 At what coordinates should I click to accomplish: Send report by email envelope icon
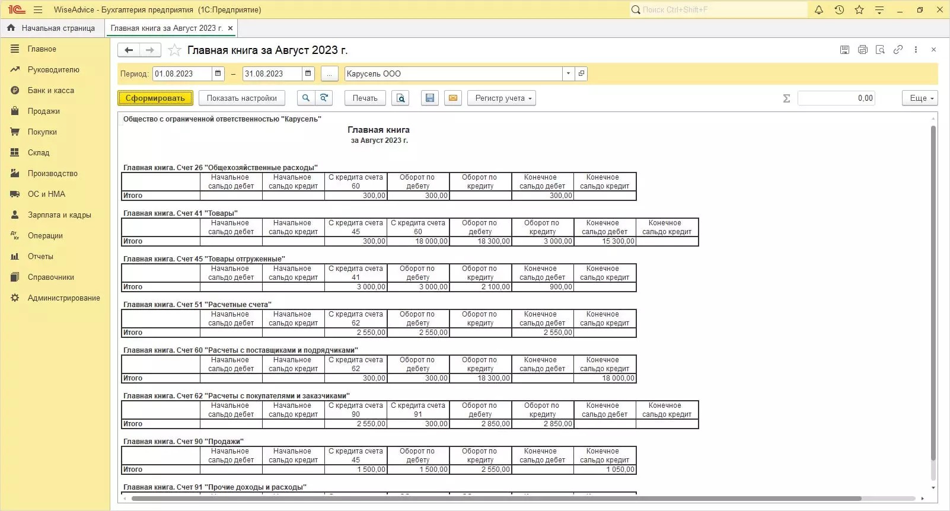(x=453, y=98)
